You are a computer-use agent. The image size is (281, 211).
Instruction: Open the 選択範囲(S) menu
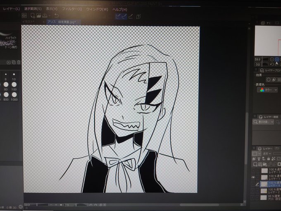(x=33, y=9)
